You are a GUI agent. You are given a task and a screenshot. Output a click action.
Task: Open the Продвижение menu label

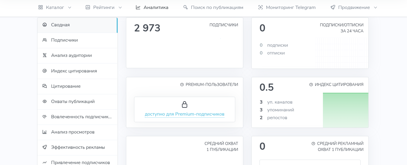(x=354, y=7)
